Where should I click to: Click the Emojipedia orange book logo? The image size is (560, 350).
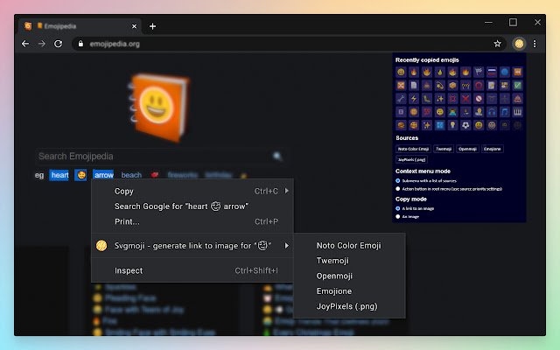pyautogui.click(x=159, y=107)
